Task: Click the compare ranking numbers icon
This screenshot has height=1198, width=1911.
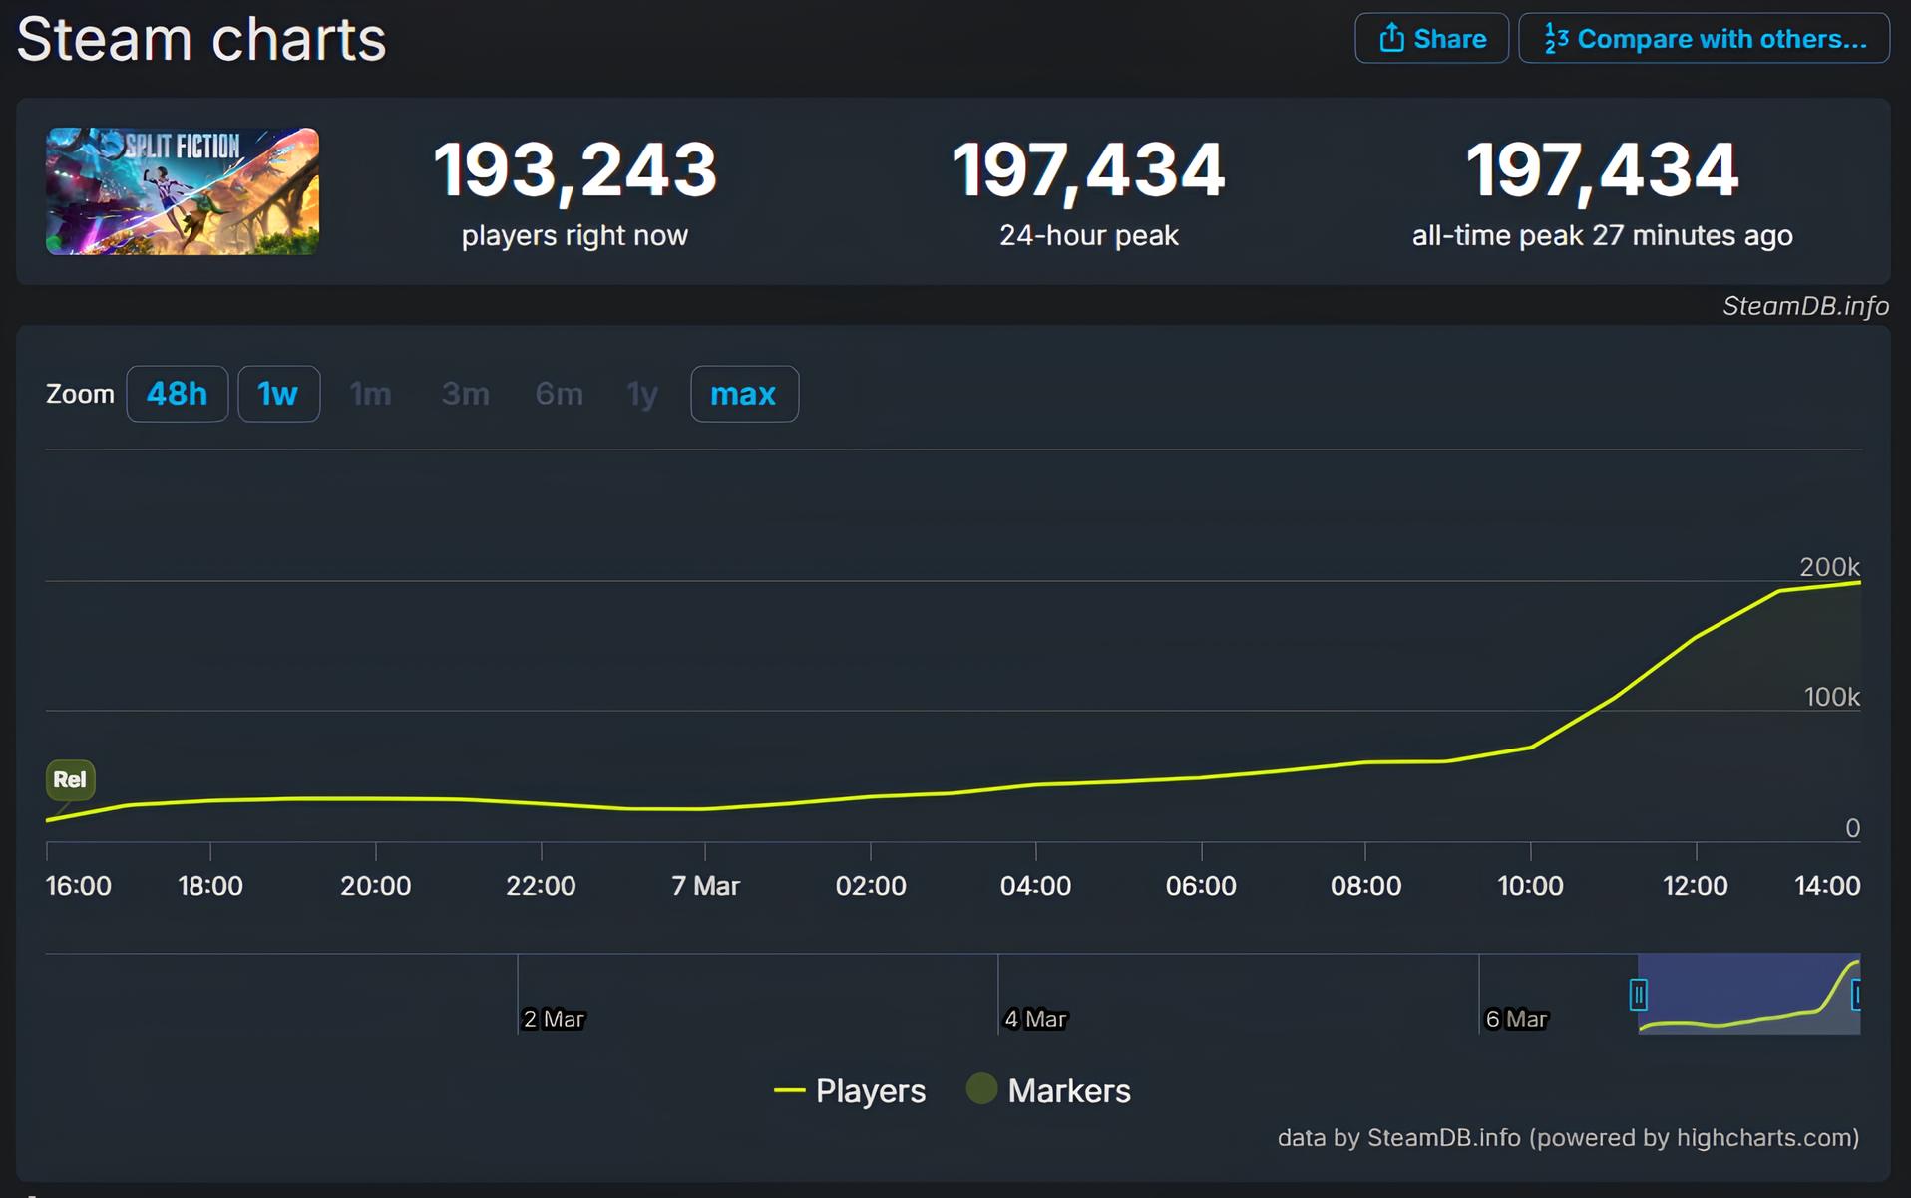Action: coord(1556,39)
